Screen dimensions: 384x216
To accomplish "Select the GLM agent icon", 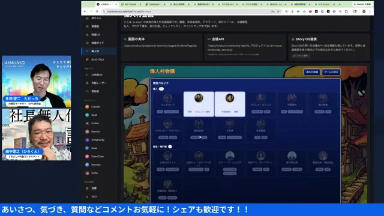I will pos(87,115).
